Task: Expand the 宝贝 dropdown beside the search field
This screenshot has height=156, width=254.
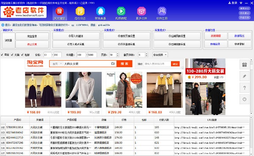Action: [57, 64]
